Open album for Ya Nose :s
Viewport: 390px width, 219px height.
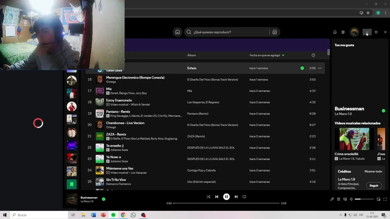211,159
